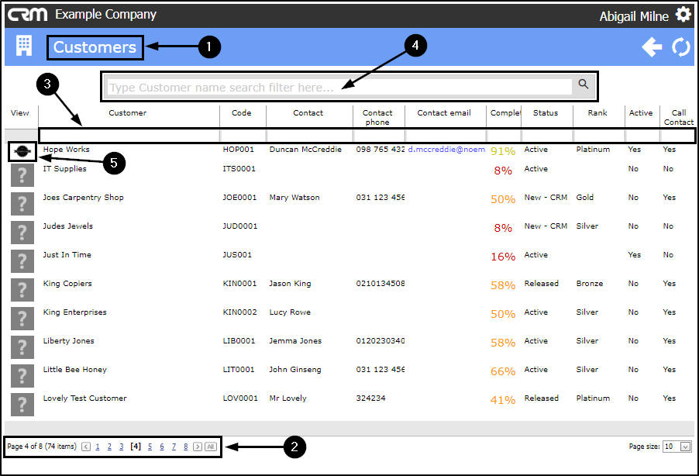Show All items in pager
Screen dimensions: 699x476
tap(211, 447)
